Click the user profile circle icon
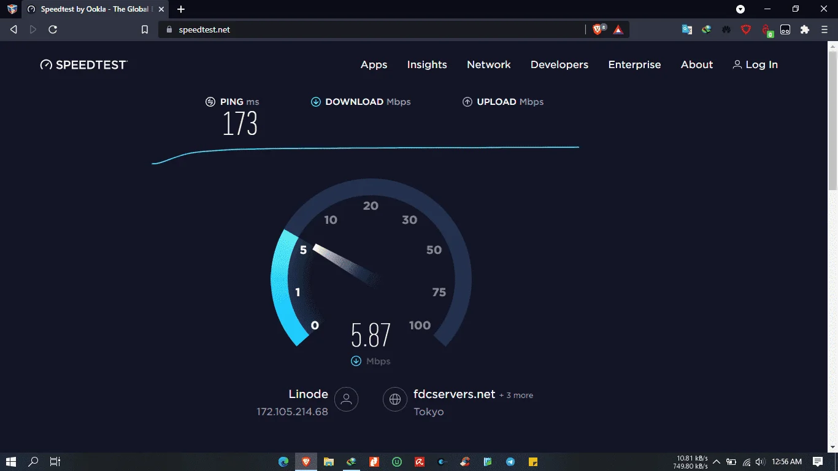Image resolution: width=838 pixels, height=471 pixels. pyautogui.click(x=346, y=399)
